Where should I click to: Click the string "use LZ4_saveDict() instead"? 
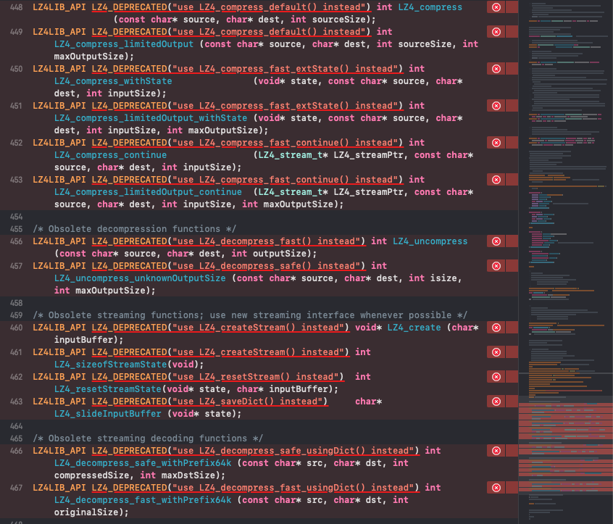coord(248,402)
